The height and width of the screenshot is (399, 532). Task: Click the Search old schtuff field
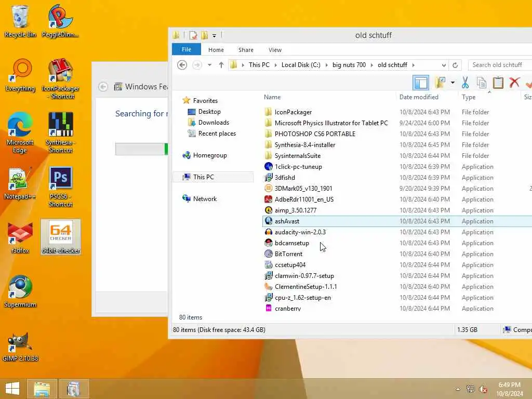click(x=500, y=65)
